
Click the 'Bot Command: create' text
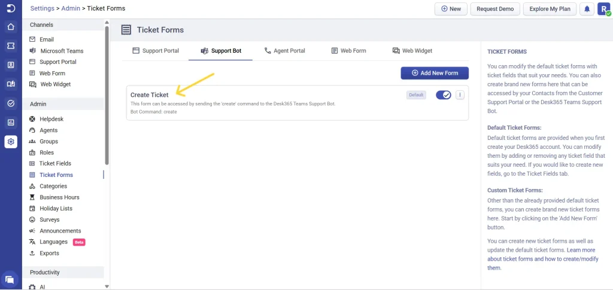click(x=154, y=112)
